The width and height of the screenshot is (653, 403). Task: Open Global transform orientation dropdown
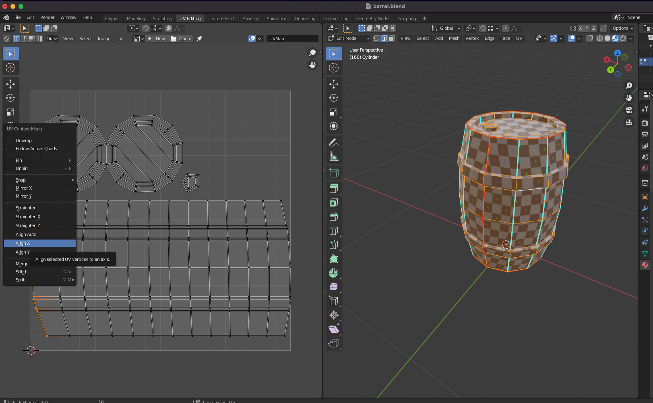pos(446,28)
